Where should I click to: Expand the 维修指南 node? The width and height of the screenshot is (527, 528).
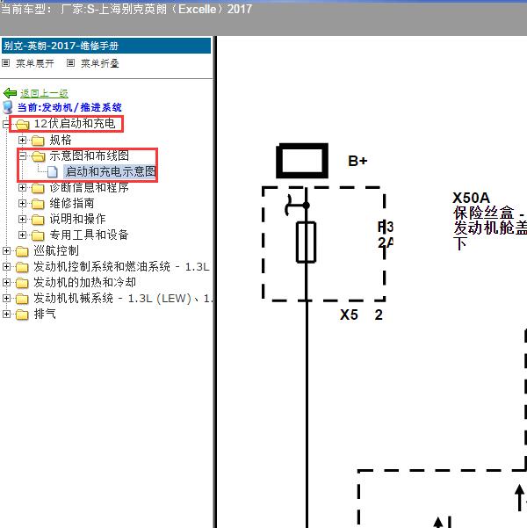pyautogui.click(x=22, y=204)
